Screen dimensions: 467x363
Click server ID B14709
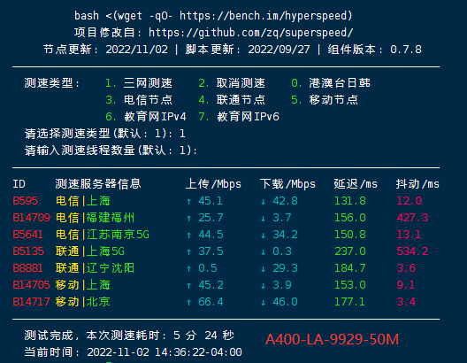[31, 218]
